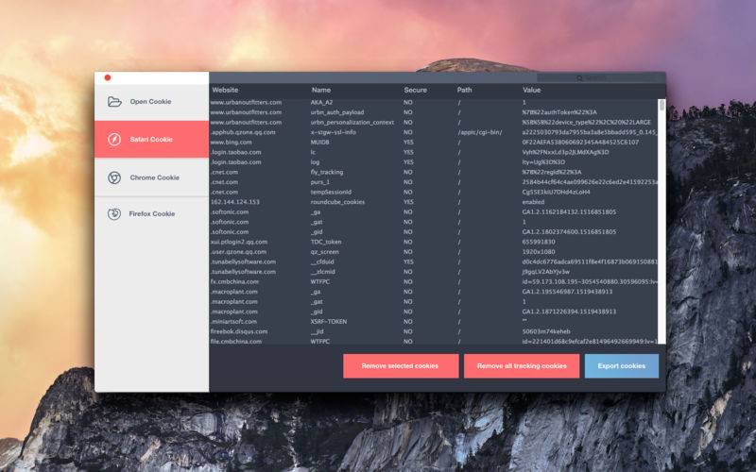756x472 pixels.
Task: Click Remove selected cookies button
Action: pos(401,366)
